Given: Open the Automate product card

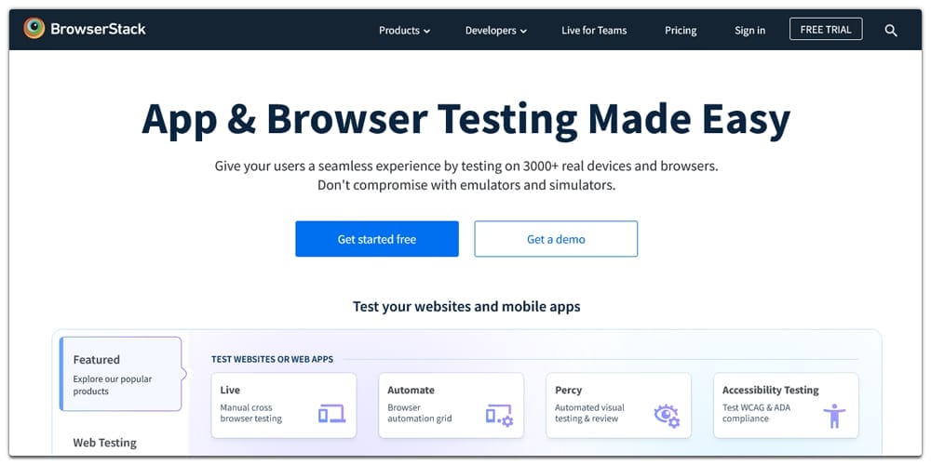Looking at the screenshot, I should 452,405.
